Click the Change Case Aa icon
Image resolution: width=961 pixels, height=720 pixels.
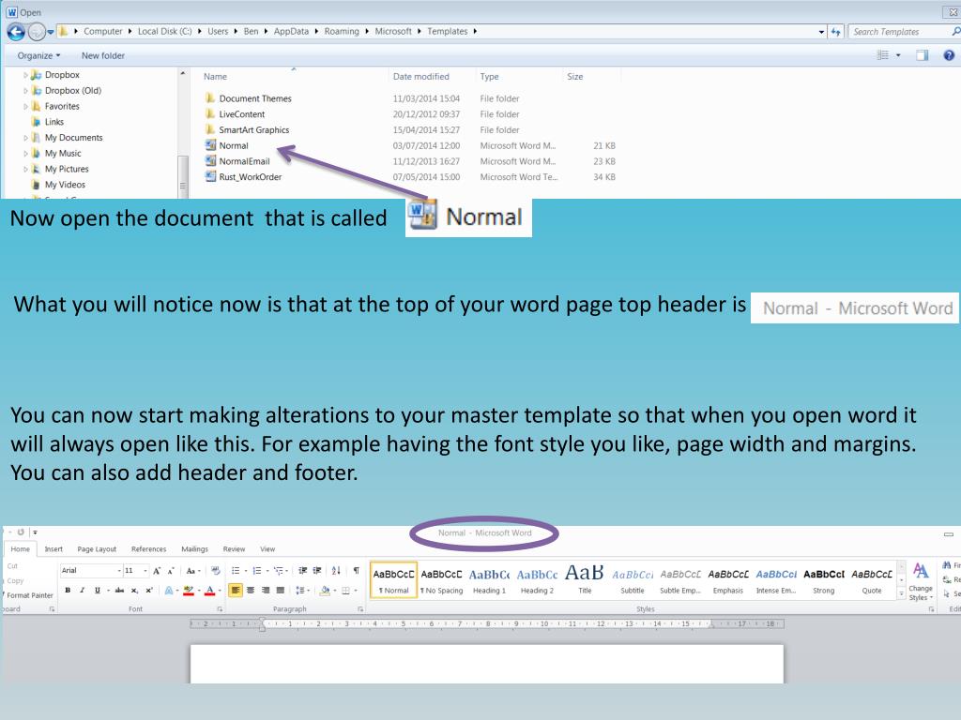pos(192,571)
